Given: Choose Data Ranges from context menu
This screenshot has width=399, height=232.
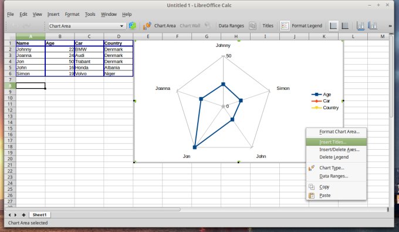Looking at the screenshot, I should 336,176.
